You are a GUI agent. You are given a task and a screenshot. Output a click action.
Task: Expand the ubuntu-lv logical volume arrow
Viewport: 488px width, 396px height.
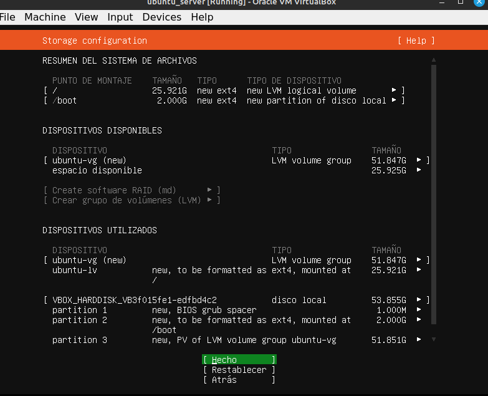point(419,270)
